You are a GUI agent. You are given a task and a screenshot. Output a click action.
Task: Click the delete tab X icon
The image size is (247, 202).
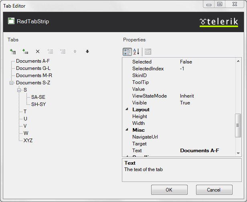point(38,51)
